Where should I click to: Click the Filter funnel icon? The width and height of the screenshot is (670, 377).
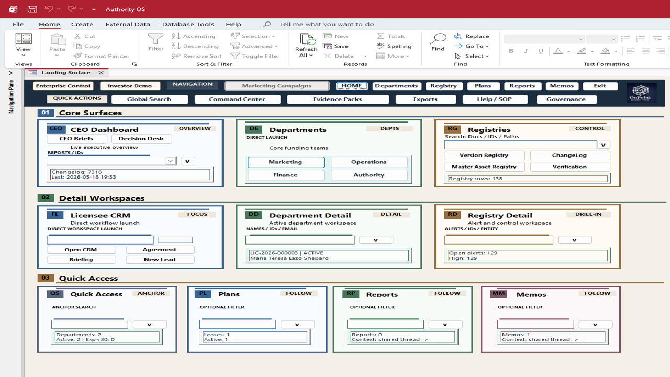point(155,39)
